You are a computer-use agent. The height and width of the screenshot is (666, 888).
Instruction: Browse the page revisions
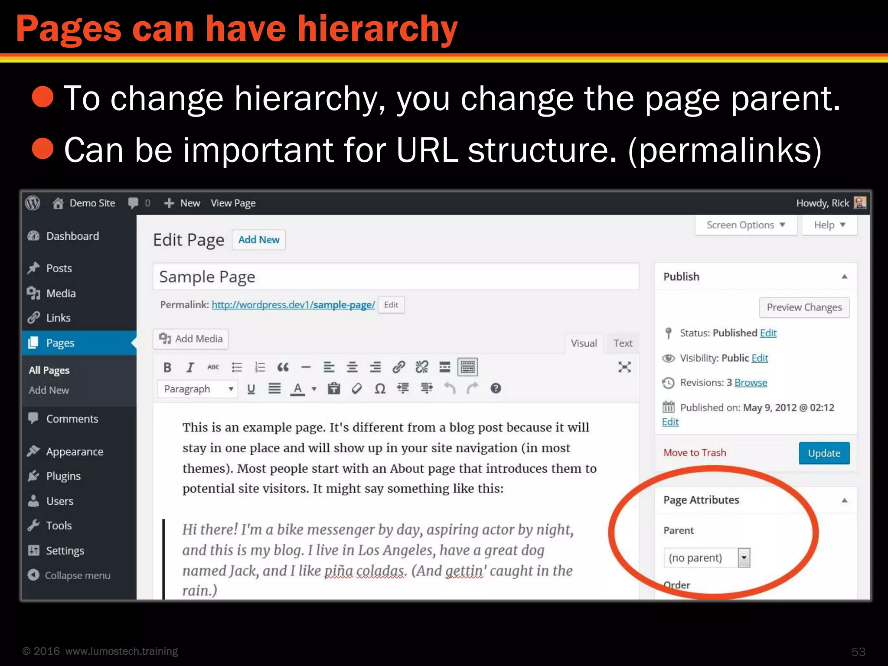[751, 383]
